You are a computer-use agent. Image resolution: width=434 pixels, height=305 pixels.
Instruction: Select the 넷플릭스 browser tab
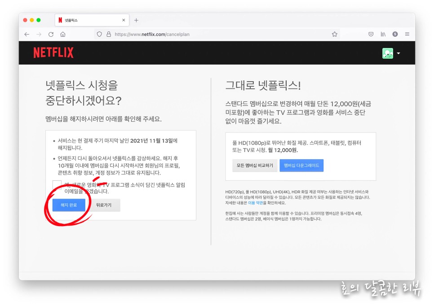click(x=92, y=20)
